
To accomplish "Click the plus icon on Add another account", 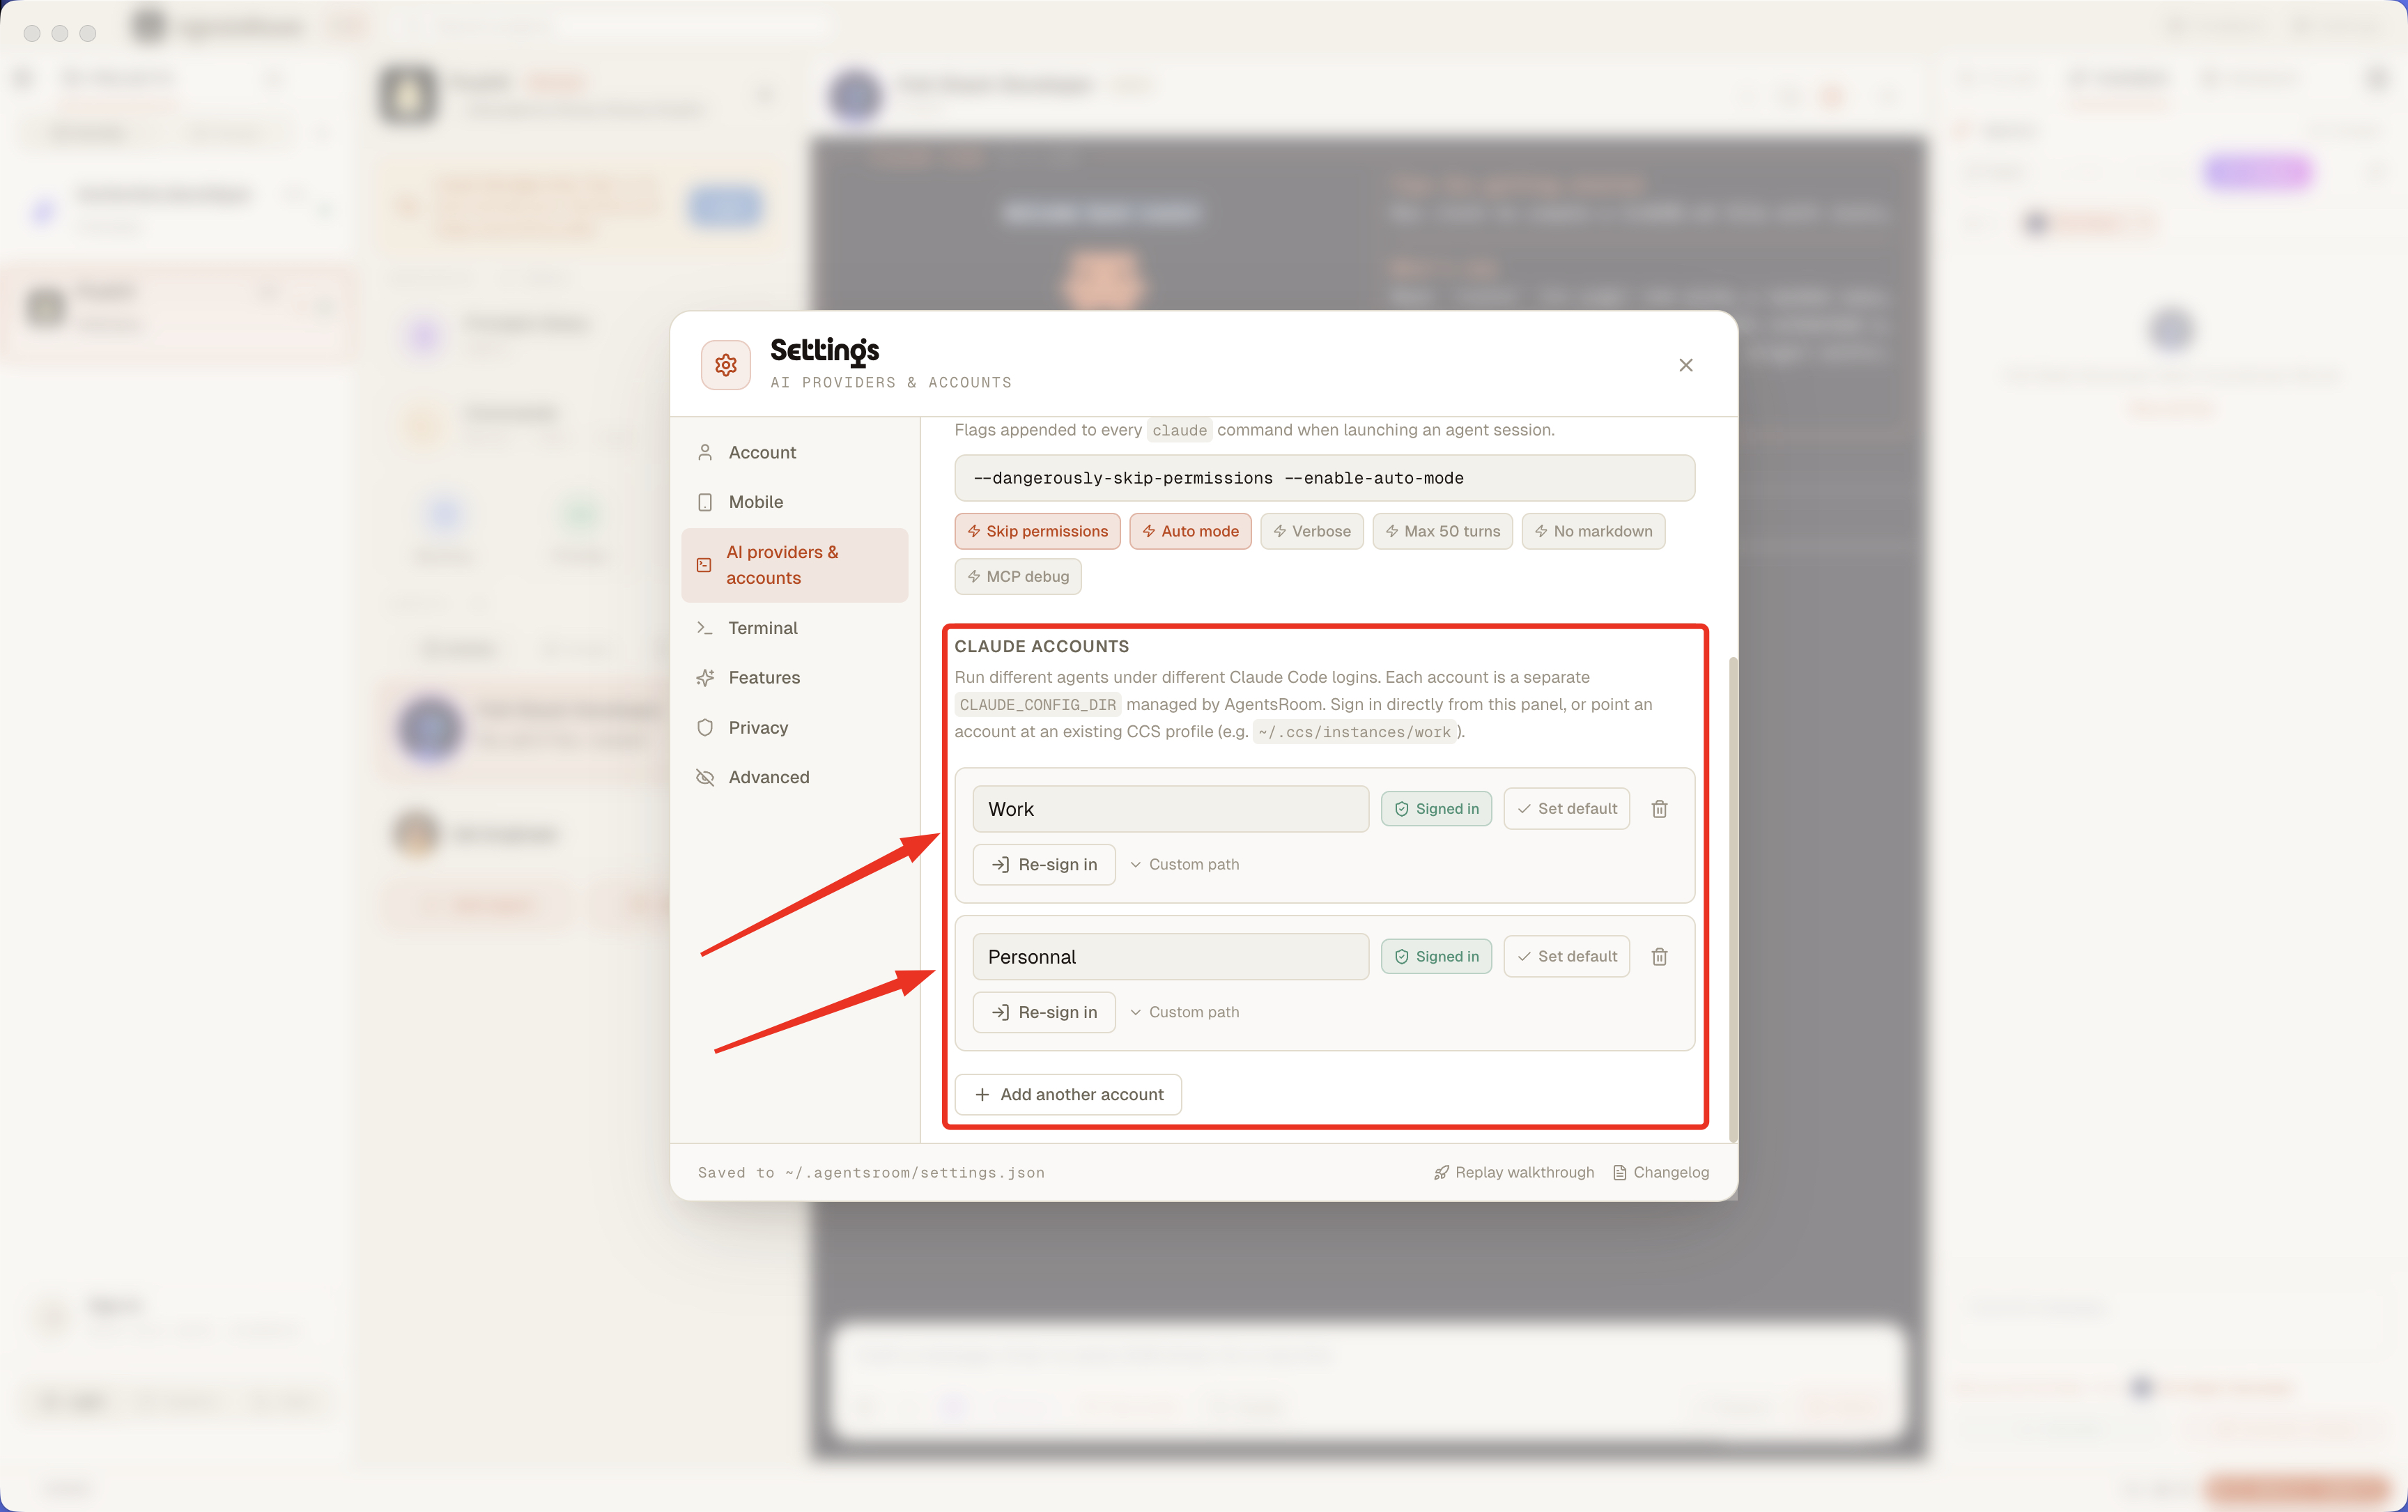I will (x=982, y=1094).
